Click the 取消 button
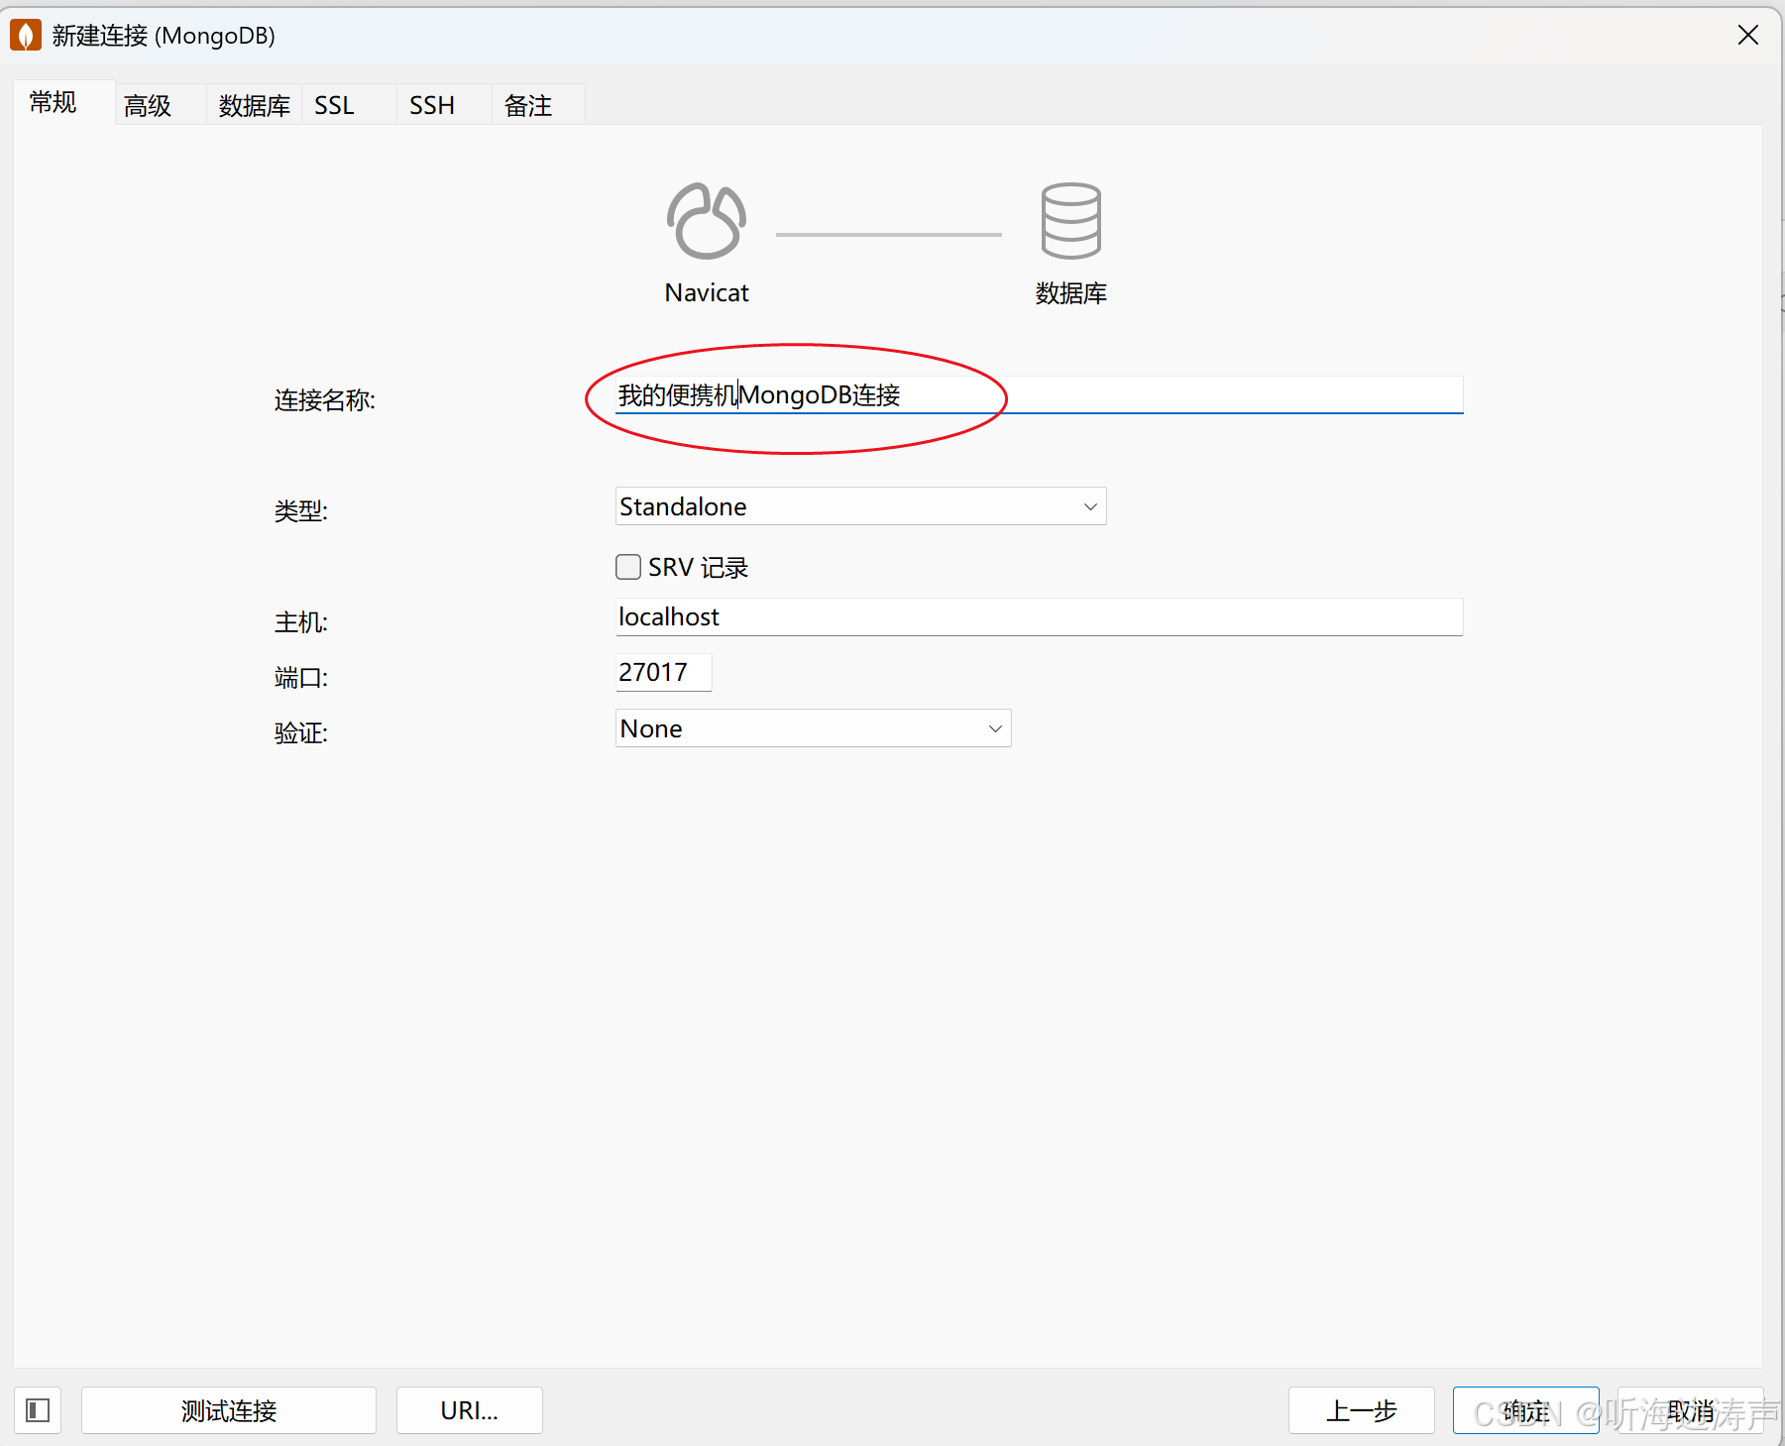This screenshot has height=1446, width=1785. click(x=1691, y=1409)
